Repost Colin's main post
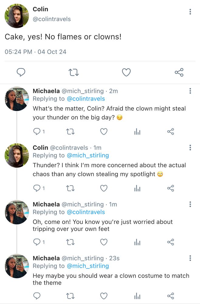200x304 pixels. [73, 72]
